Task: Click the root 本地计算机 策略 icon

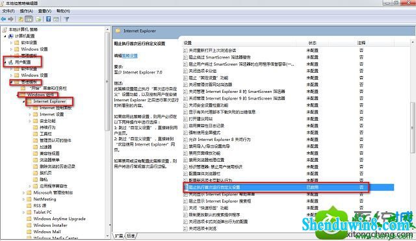Action: (x=5, y=29)
